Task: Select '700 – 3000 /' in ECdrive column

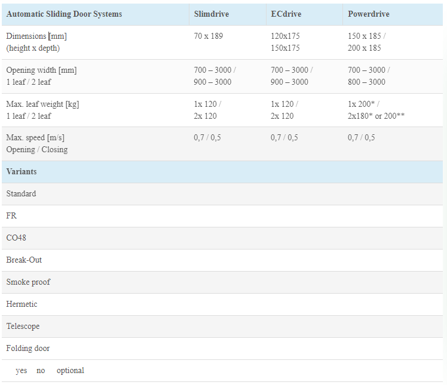Action: pyautogui.click(x=292, y=70)
